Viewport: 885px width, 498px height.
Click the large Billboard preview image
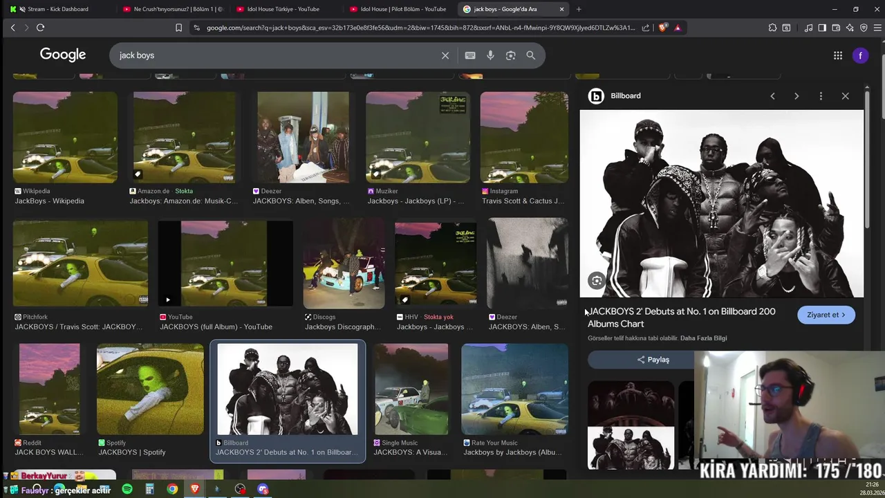coord(721,203)
